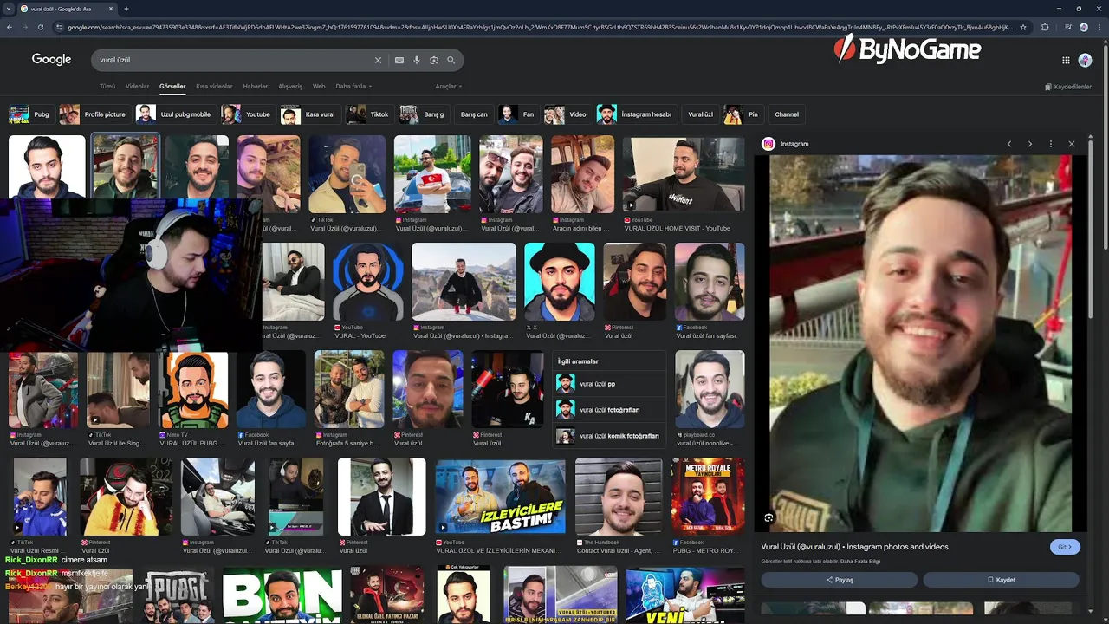Switch to Kısa videolar tab
This screenshot has width=1109, height=624.
[214, 86]
